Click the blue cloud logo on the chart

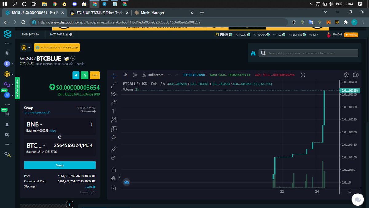pyautogui.click(x=126, y=182)
